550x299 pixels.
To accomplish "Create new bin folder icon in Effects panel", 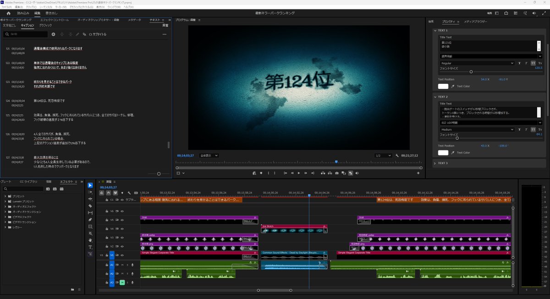I will 72,289.
